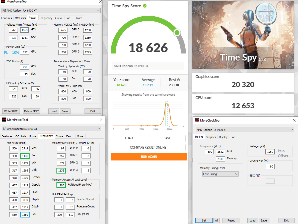The image size is (298, 224).
Task: Click Exit button in MoreClockTool
Action: tap(286, 220)
